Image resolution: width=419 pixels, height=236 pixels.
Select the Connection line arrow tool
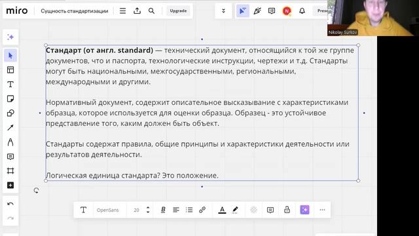click(10, 128)
